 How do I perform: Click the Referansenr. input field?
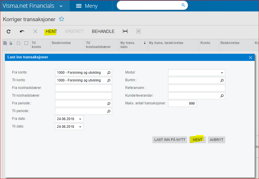point(197,88)
